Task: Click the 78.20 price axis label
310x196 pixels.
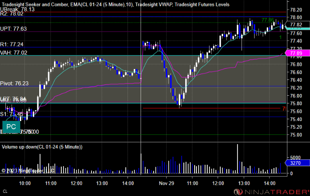Action: [x=296, y=10]
